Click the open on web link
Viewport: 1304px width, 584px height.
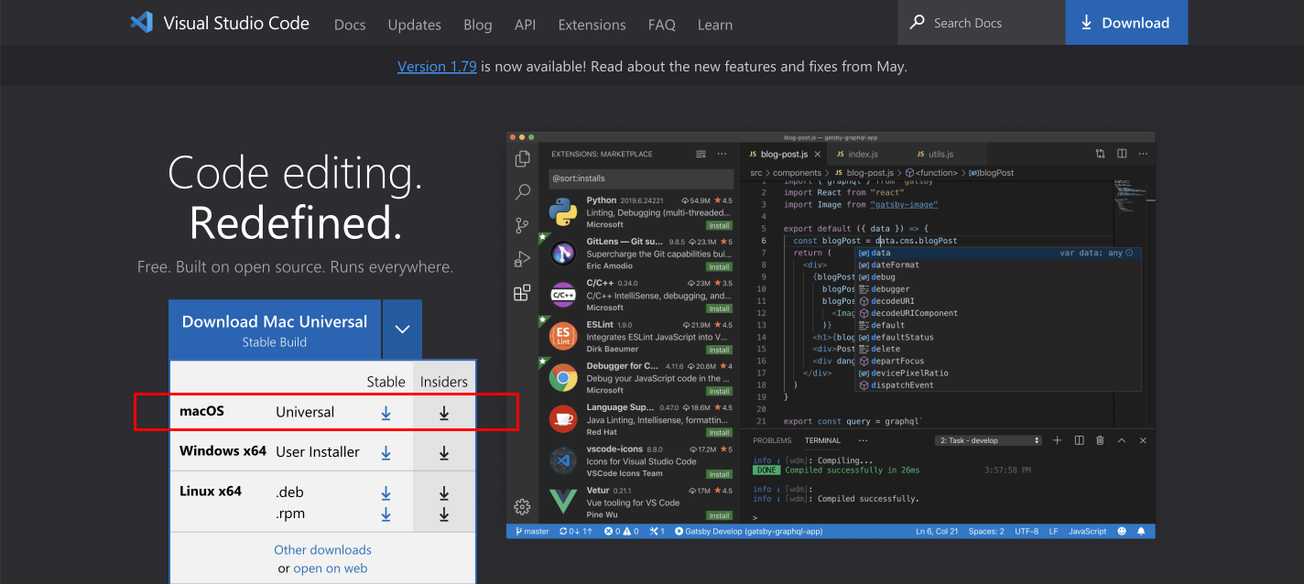tap(330, 568)
